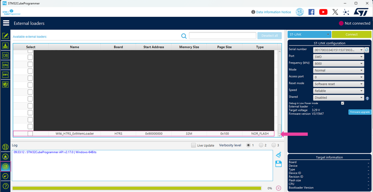Clear the log with broom icon
This screenshot has width=373, height=192.
279,155
